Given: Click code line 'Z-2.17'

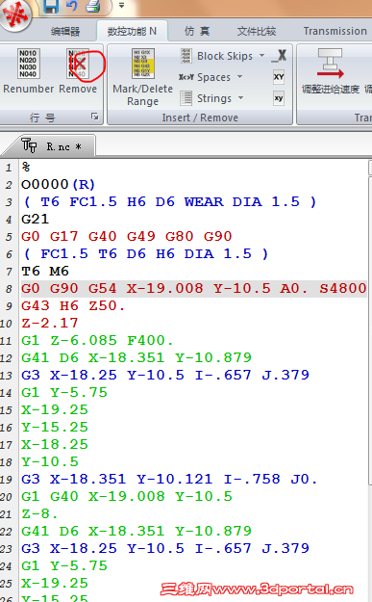Looking at the screenshot, I should tap(49, 323).
